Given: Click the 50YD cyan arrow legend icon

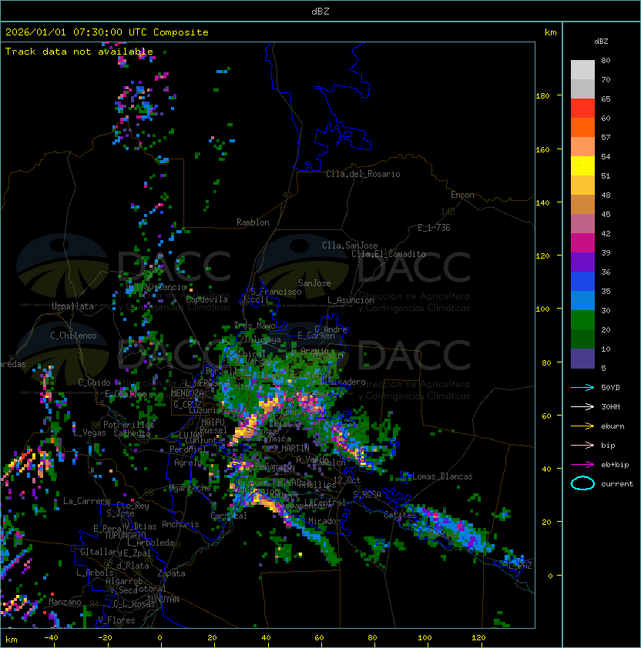Looking at the screenshot, I should tap(582, 388).
